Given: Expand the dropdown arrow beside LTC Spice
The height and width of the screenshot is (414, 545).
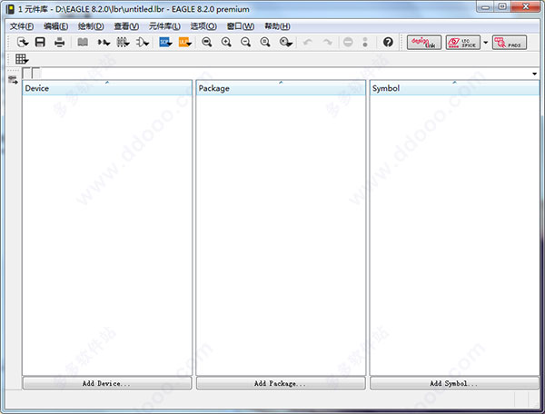Looking at the screenshot, I should click(x=485, y=43).
